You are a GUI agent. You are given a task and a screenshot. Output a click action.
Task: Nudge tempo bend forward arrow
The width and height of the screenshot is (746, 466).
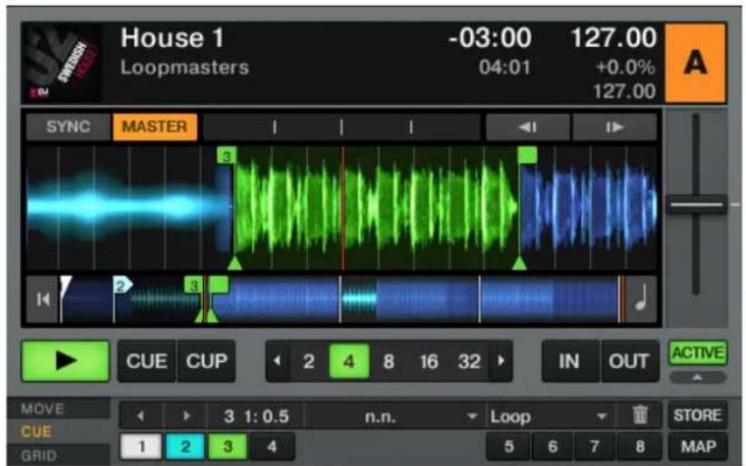pos(615,127)
